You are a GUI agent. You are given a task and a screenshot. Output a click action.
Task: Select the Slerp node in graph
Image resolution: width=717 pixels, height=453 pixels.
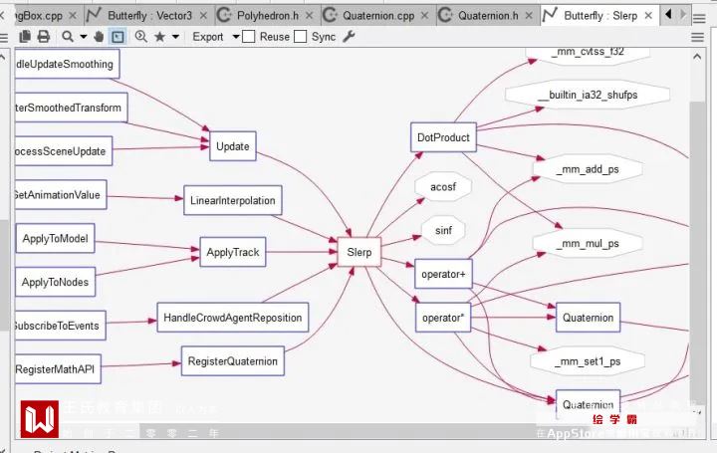(358, 252)
